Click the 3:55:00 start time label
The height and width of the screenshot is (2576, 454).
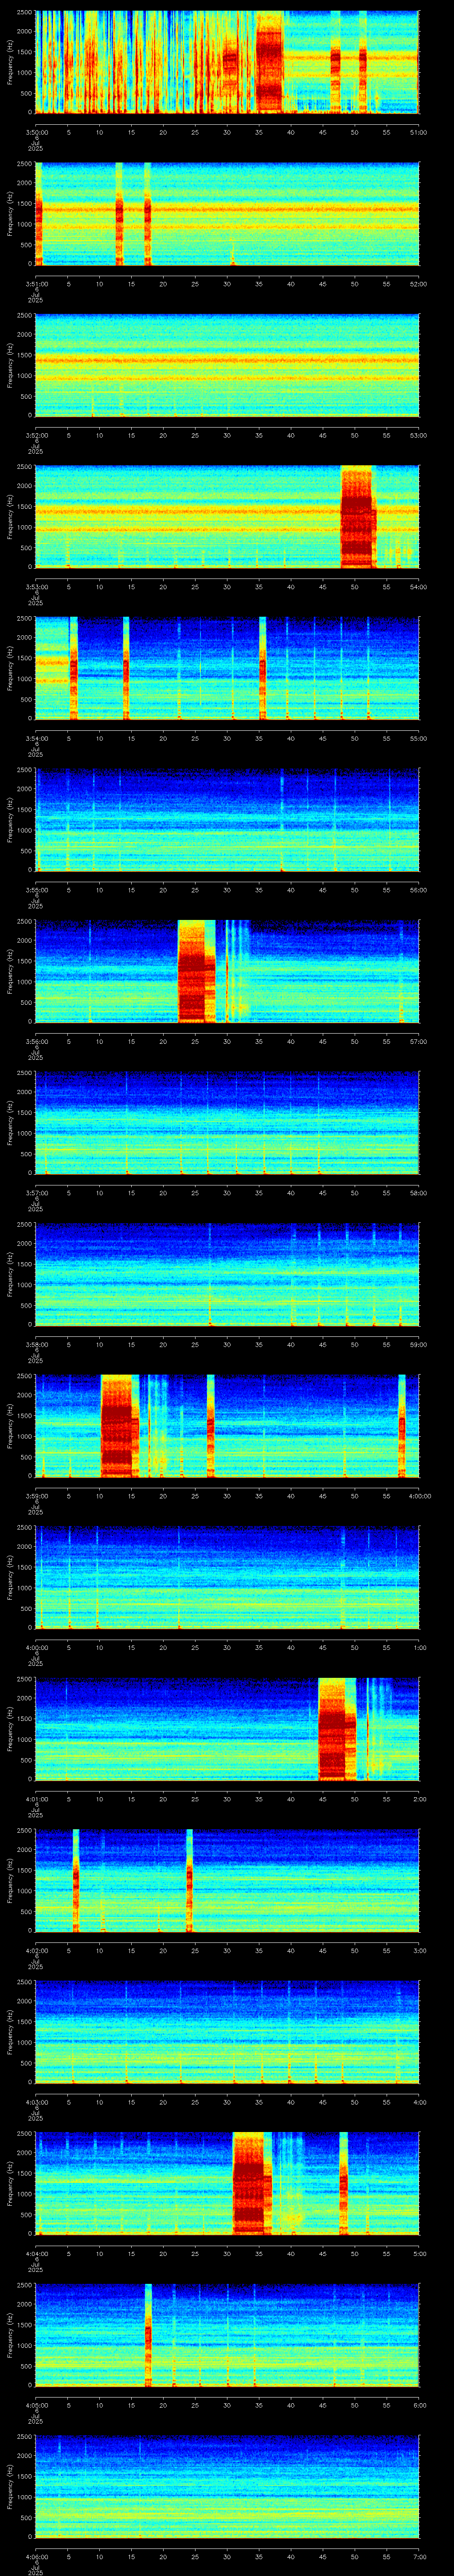(36, 890)
